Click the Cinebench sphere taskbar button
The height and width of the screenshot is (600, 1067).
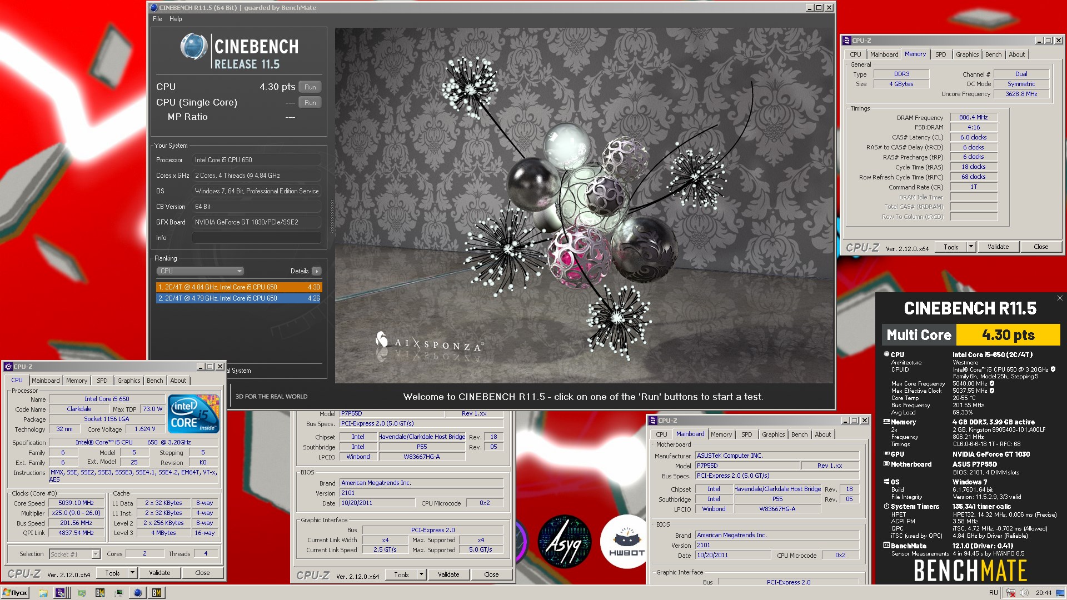(137, 593)
